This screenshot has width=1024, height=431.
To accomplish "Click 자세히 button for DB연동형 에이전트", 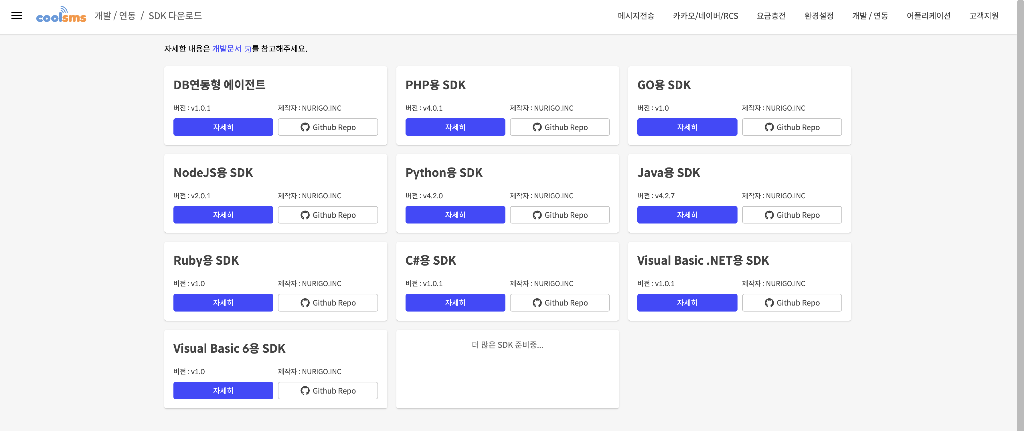I will tap(223, 127).
